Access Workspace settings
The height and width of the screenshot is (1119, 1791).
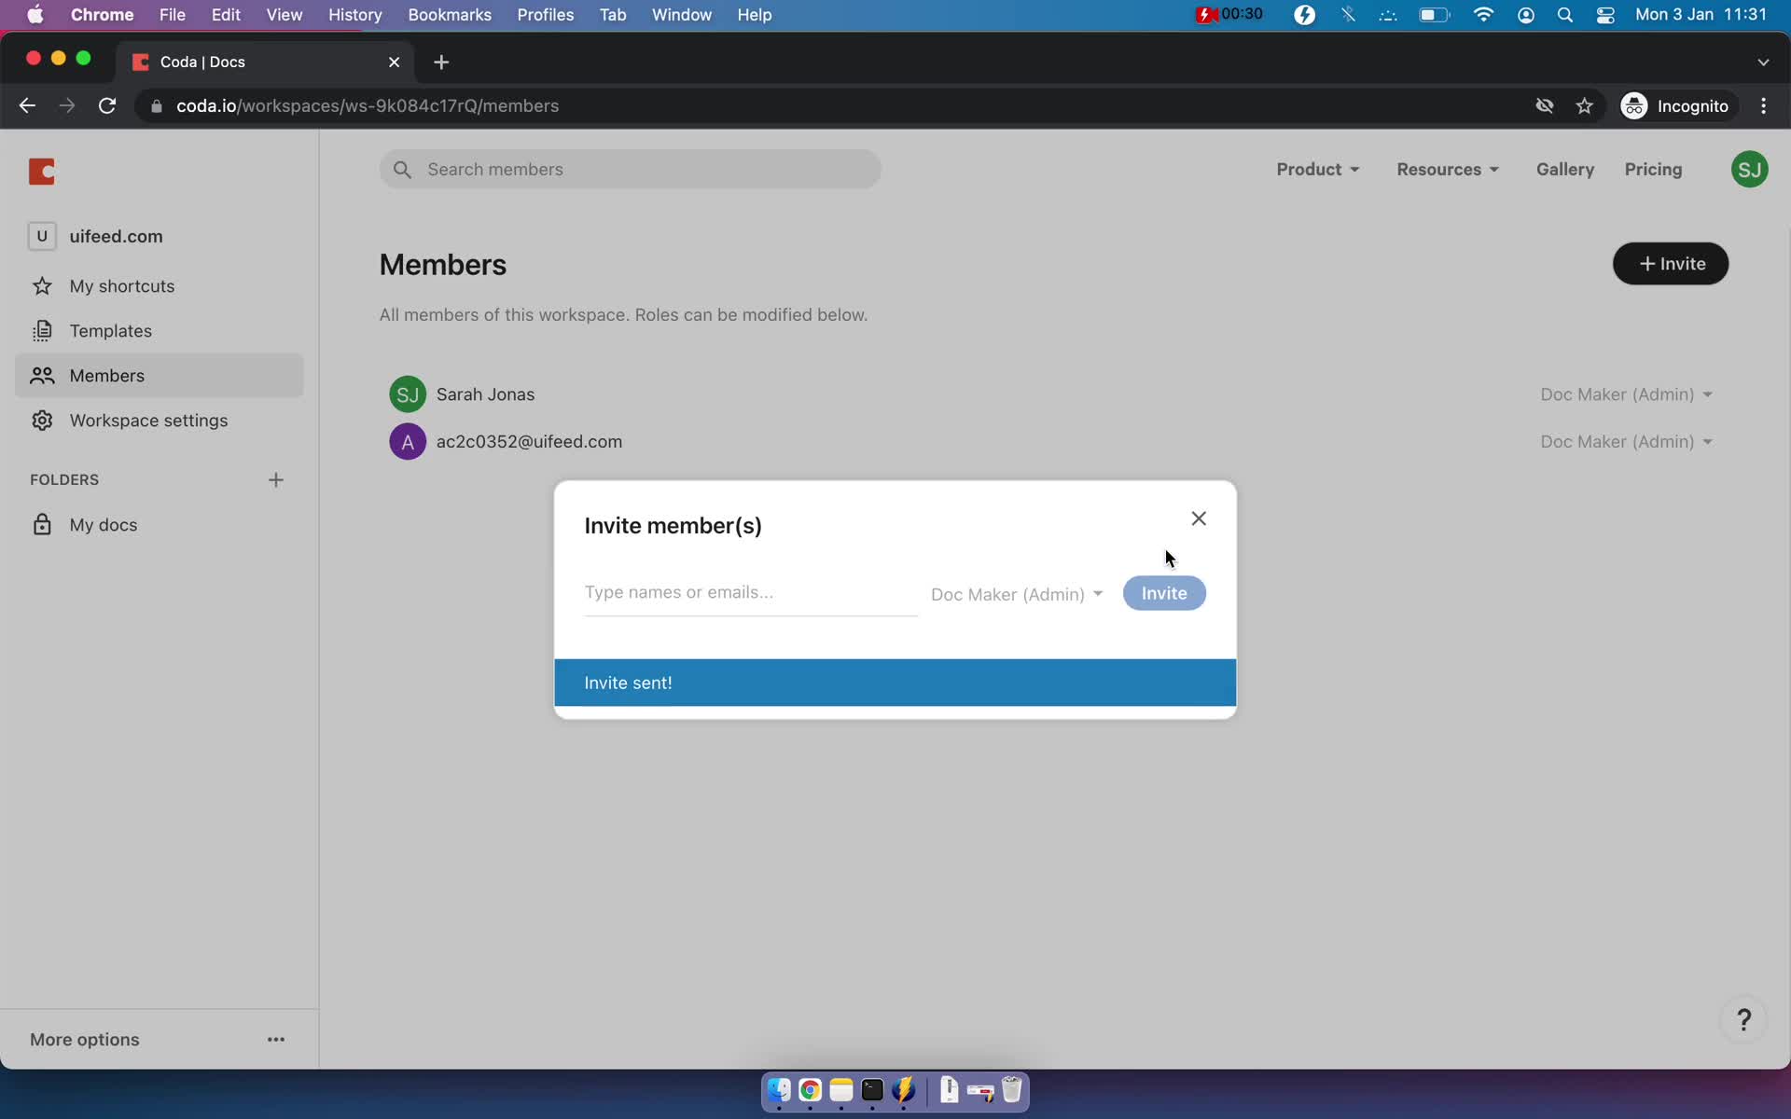149,421
